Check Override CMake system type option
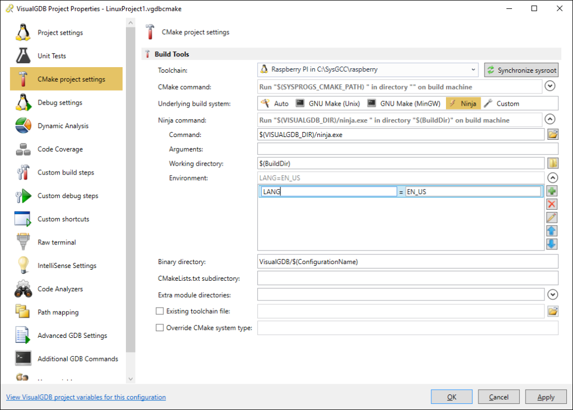The width and height of the screenshot is (573, 410). click(x=160, y=328)
